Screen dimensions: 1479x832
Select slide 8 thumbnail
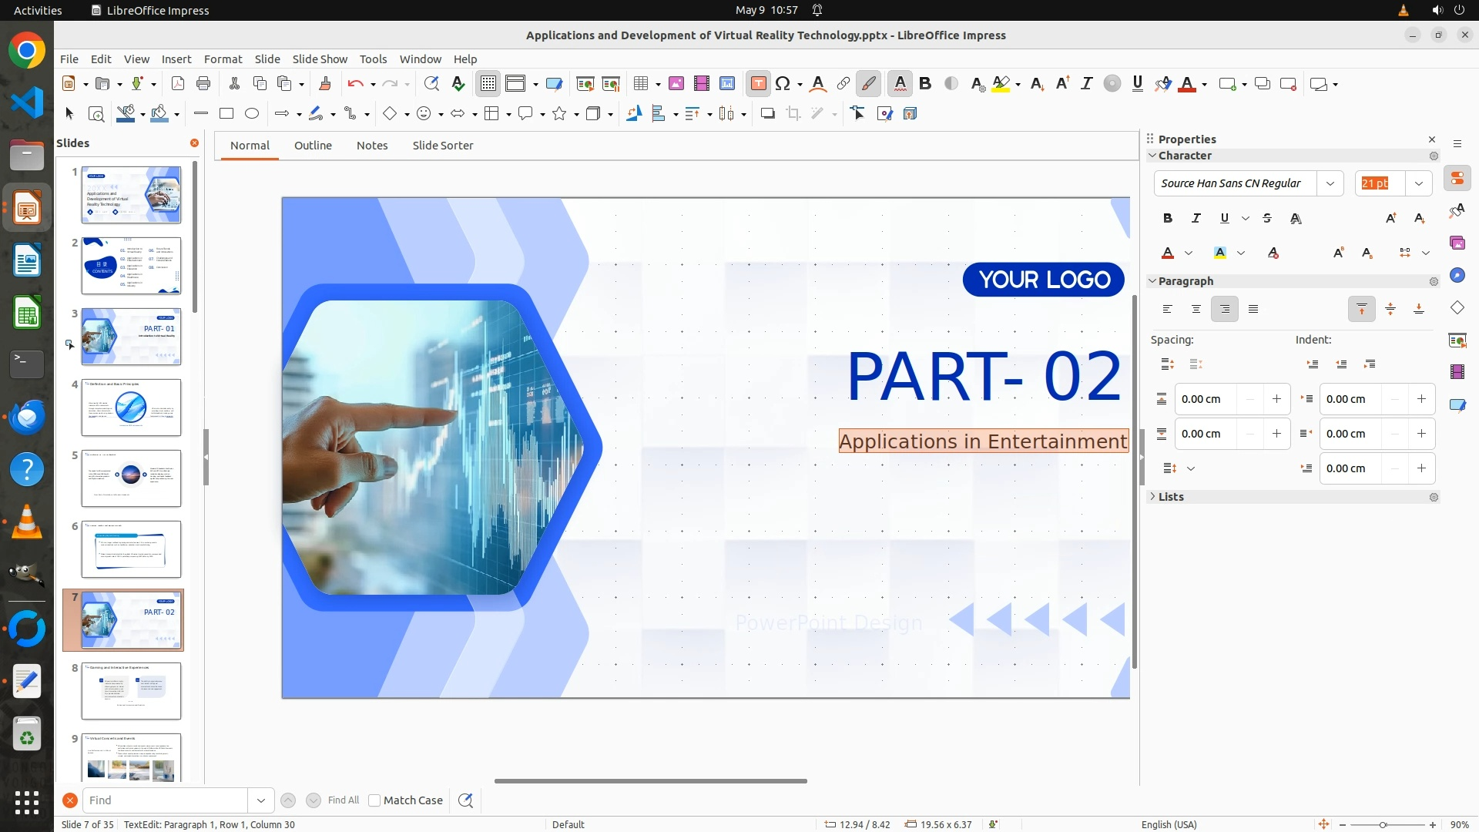[131, 691]
